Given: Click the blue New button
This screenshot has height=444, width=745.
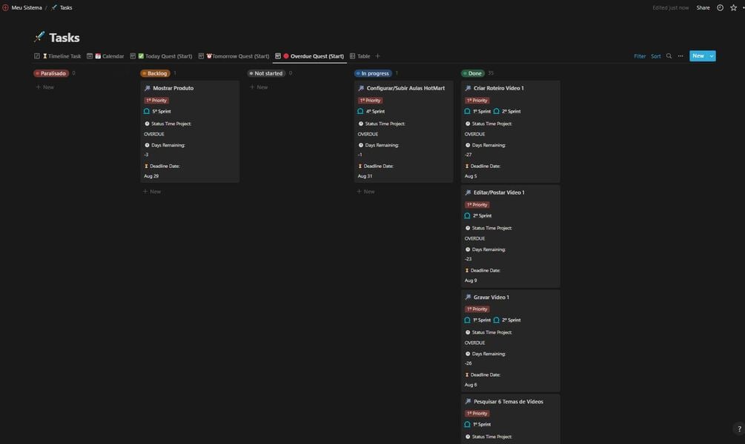Looking at the screenshot, I should (x=698, y=56).
